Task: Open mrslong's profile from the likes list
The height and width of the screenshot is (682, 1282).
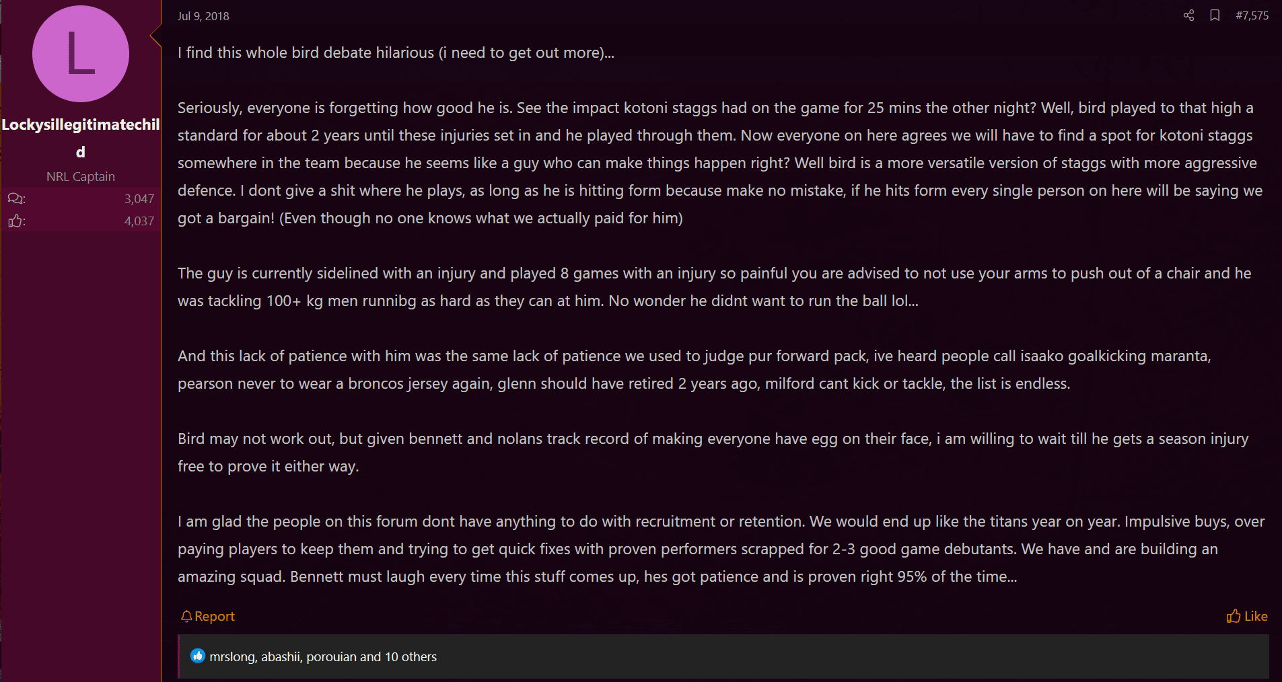Action: (232, 656)
